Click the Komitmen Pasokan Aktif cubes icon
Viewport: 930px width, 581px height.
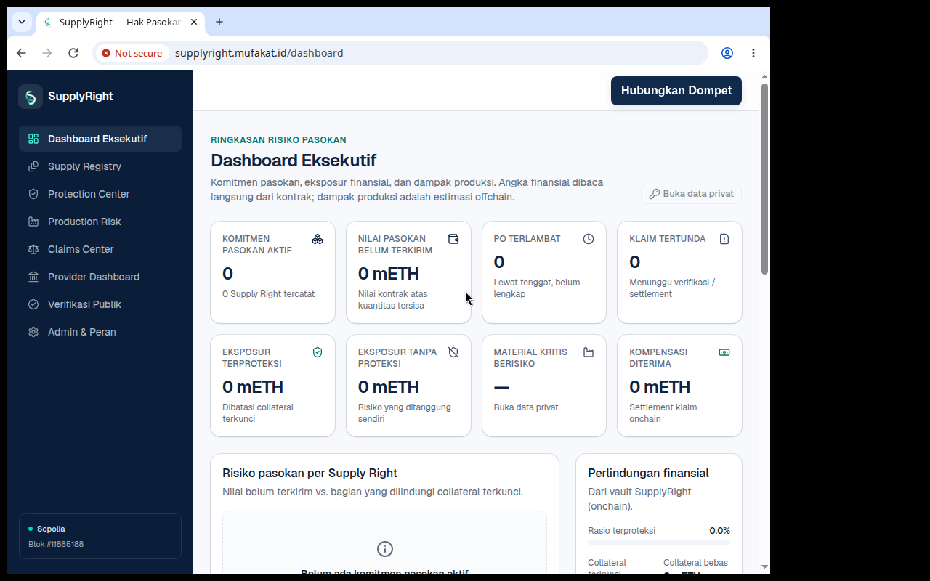[x=318, y=239]
